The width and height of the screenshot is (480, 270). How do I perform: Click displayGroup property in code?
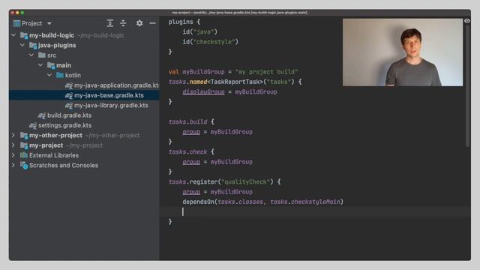pyautogui.click(x=203, y=91)
